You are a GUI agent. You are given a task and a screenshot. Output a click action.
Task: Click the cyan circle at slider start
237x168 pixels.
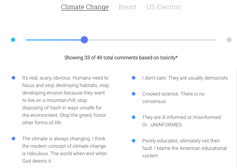[x=13, y=40]
